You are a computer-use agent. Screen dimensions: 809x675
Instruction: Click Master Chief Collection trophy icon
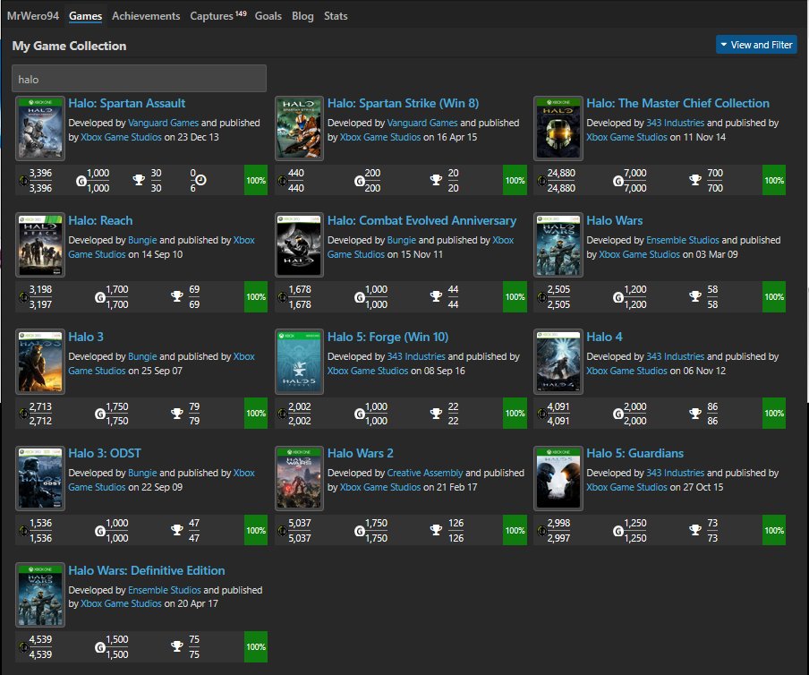click(695, 180)
